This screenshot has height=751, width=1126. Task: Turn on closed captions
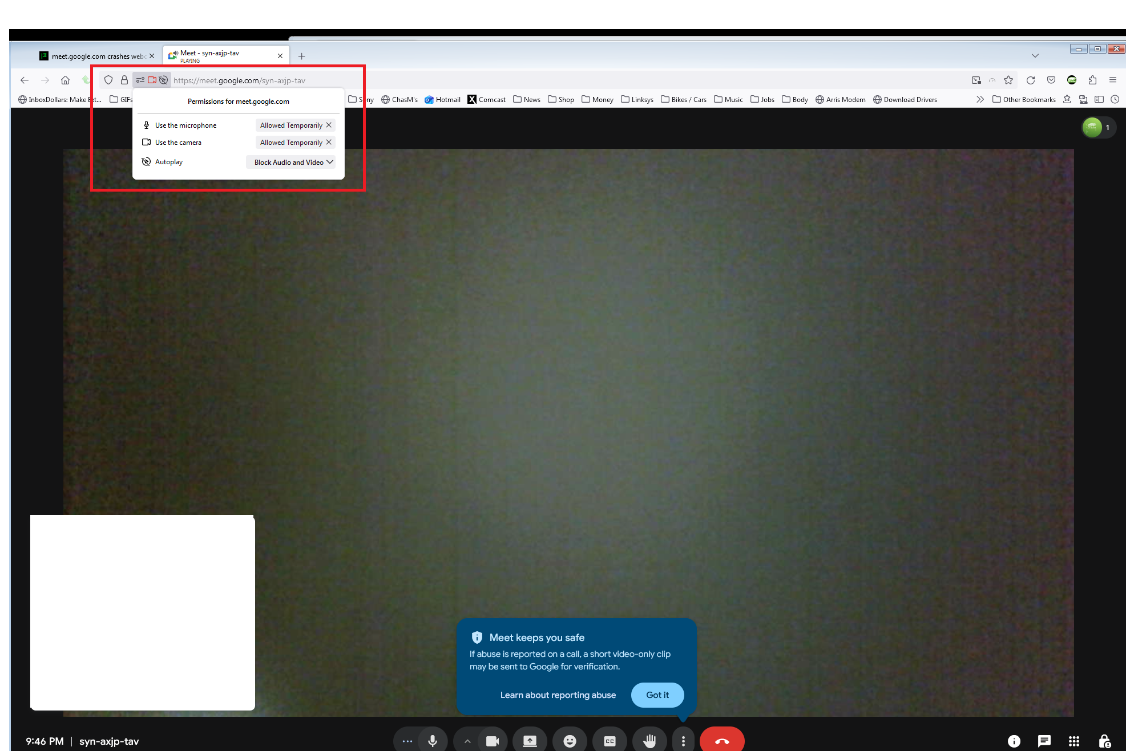[x=610, y=740]
